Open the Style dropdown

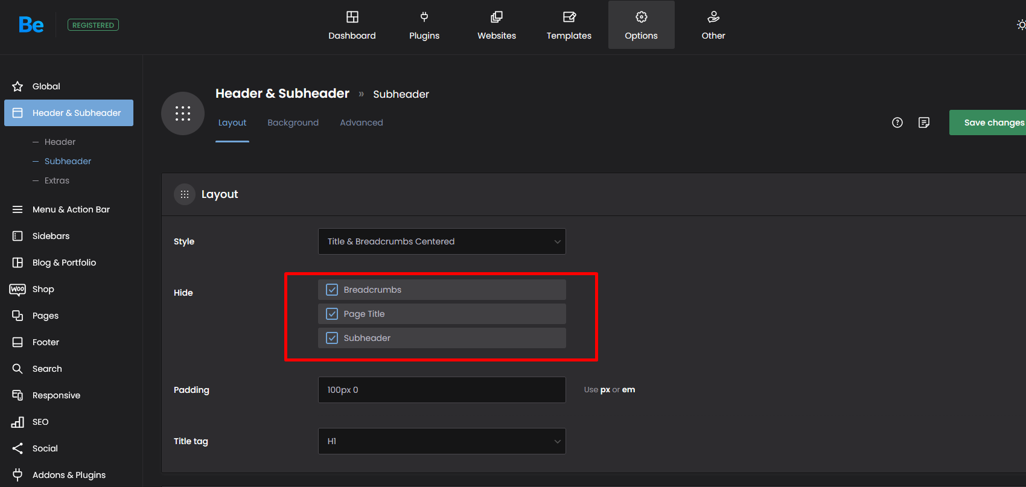[442, 241]
